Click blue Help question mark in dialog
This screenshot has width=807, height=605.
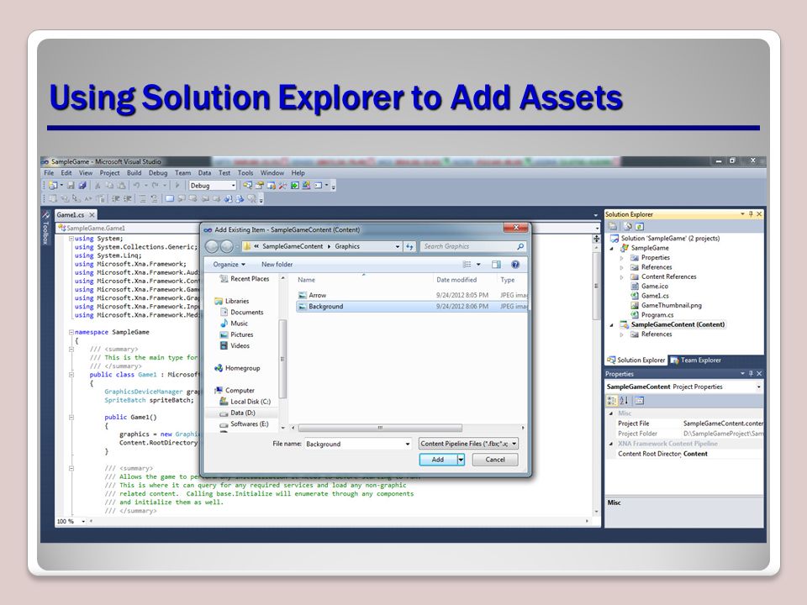point(515,265)
